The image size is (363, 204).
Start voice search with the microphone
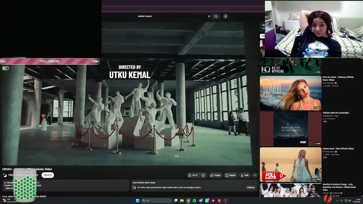[x=225, y=16]
